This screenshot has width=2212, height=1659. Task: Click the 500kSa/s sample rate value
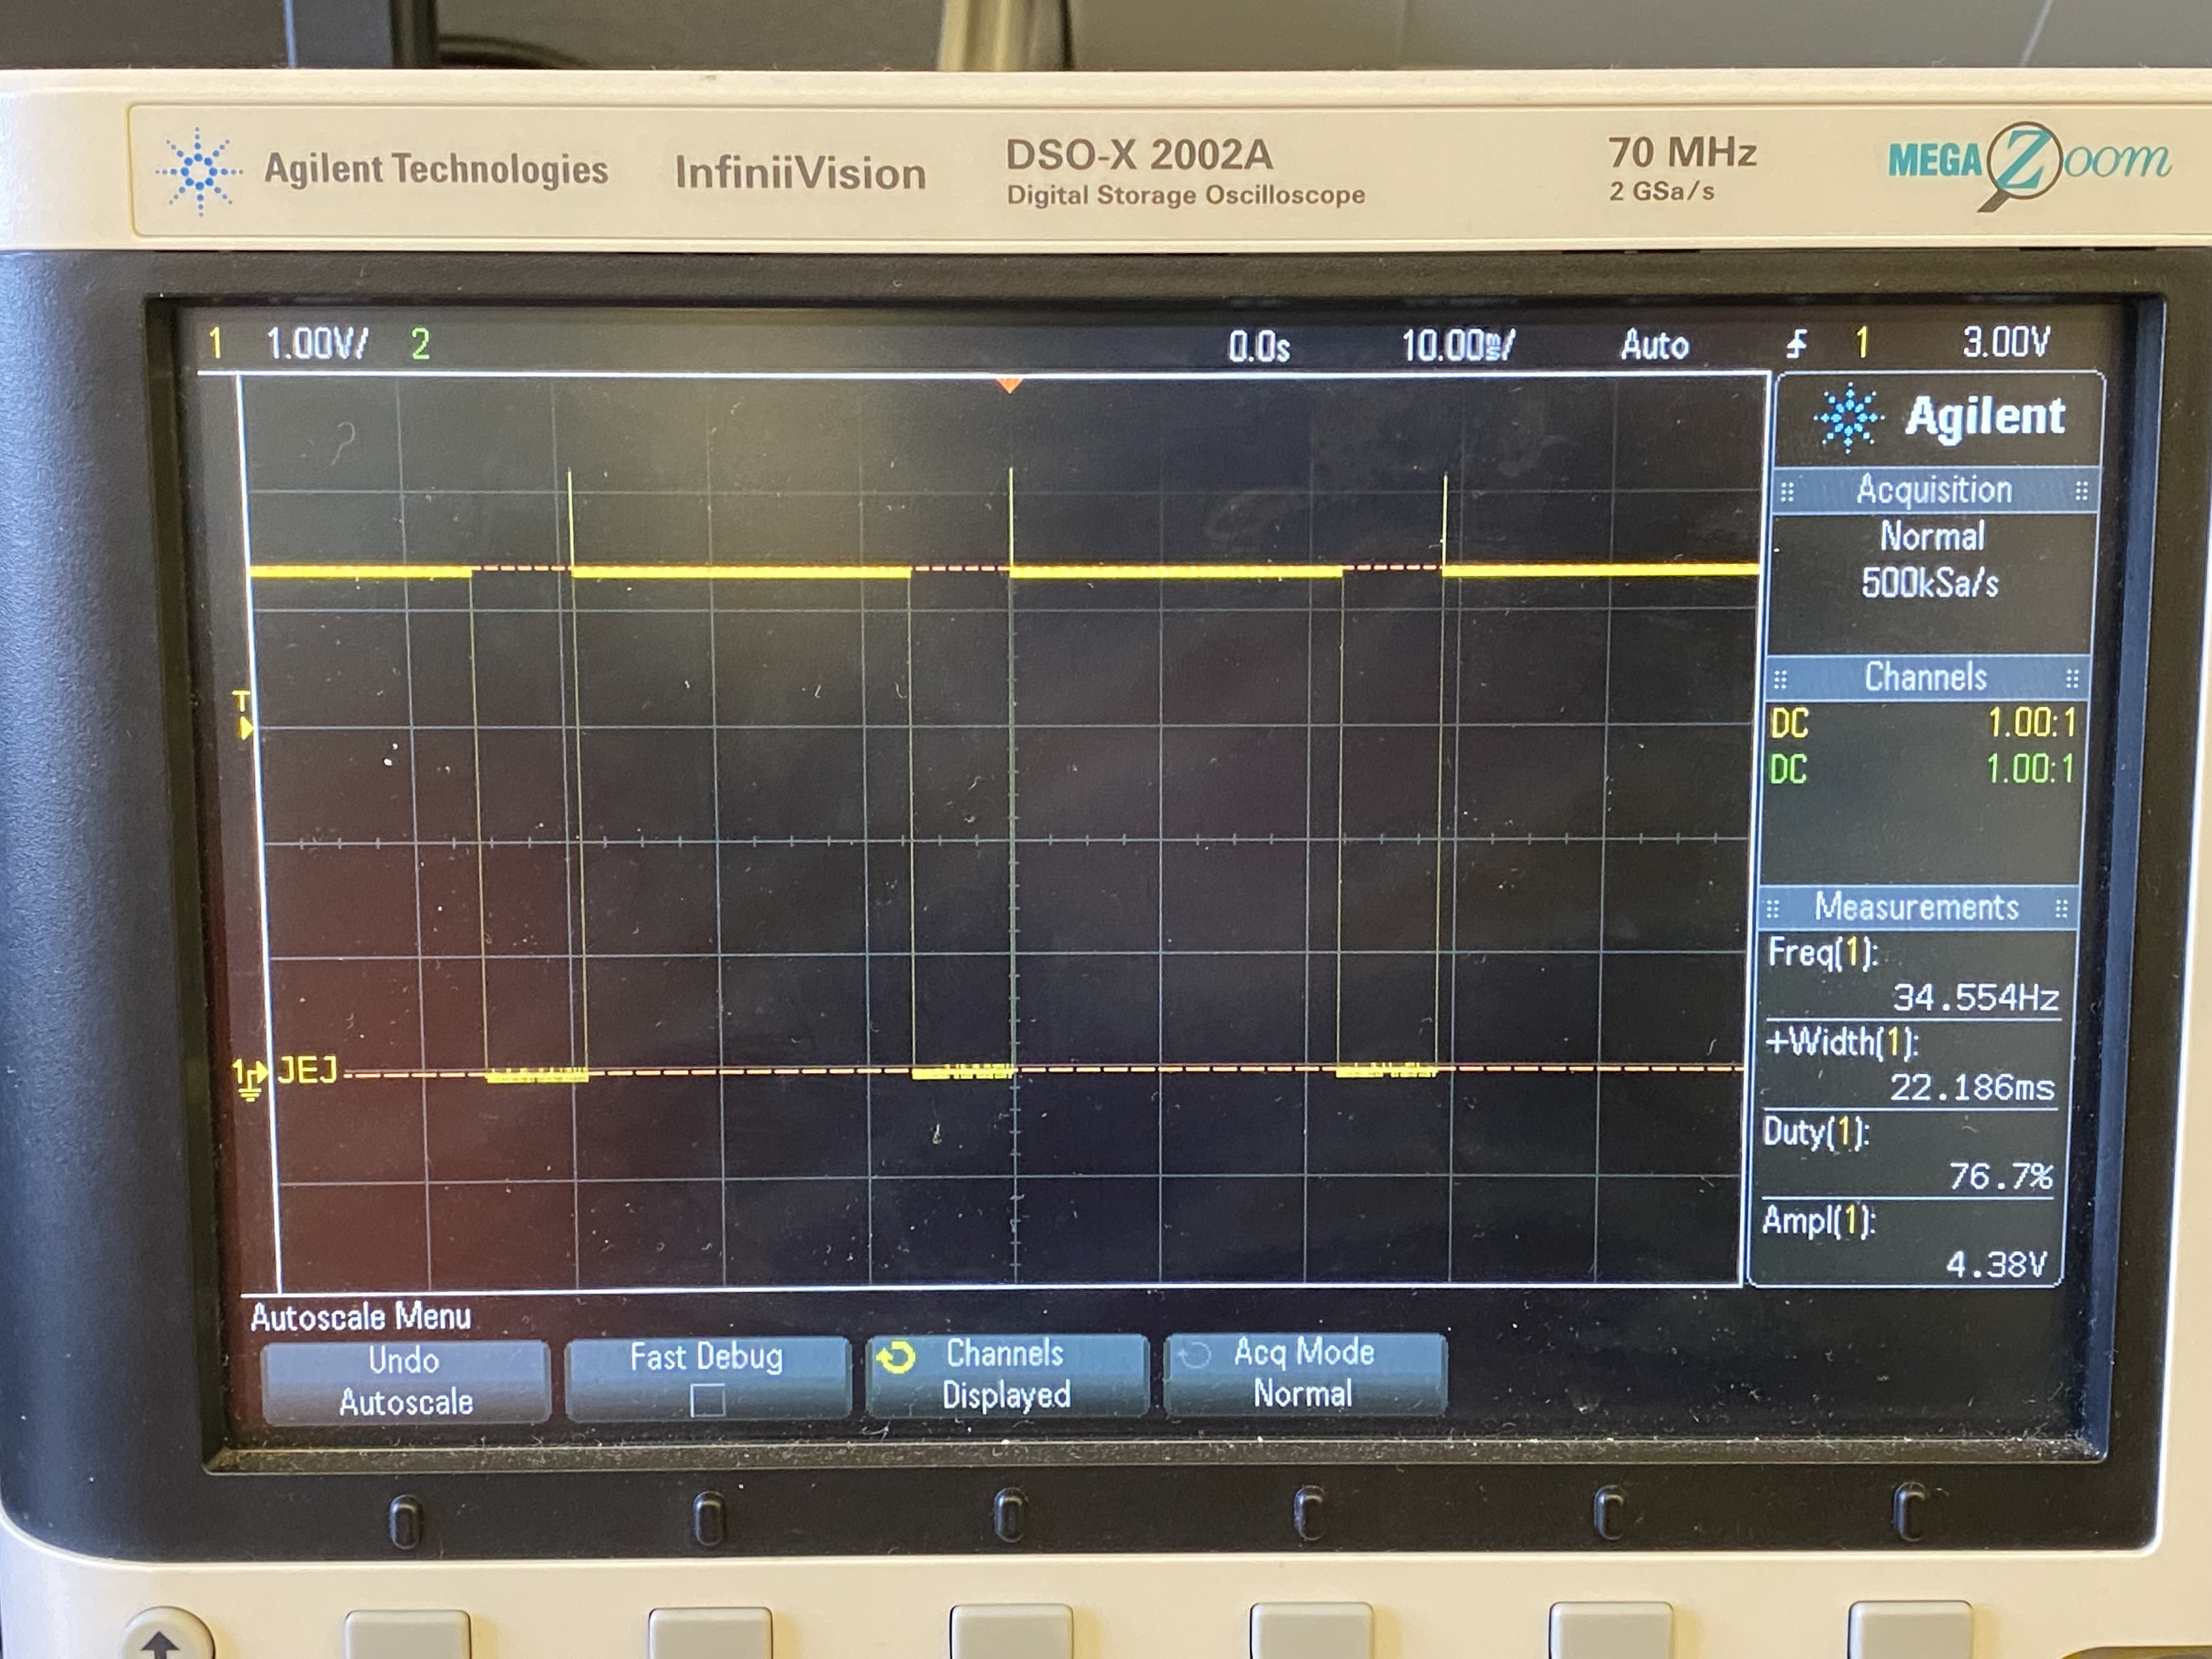click(x=1929, y=583)
